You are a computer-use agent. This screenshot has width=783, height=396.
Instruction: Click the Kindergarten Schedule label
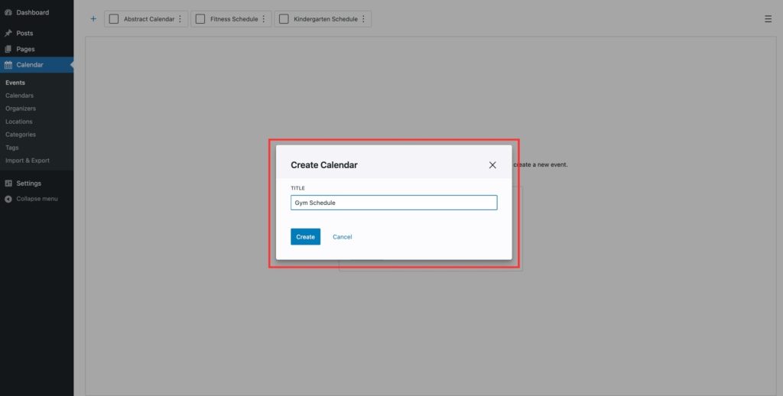(326, 19)
